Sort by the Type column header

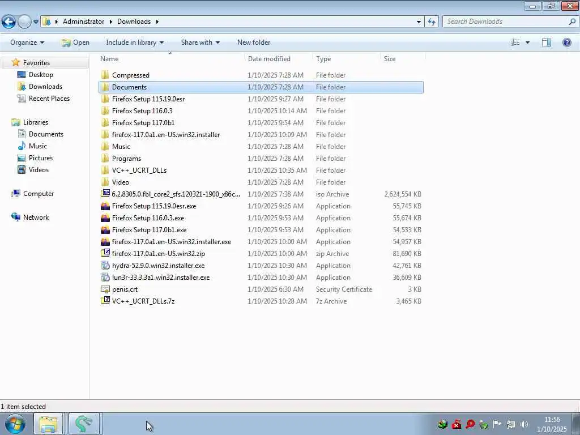(347, 59)
